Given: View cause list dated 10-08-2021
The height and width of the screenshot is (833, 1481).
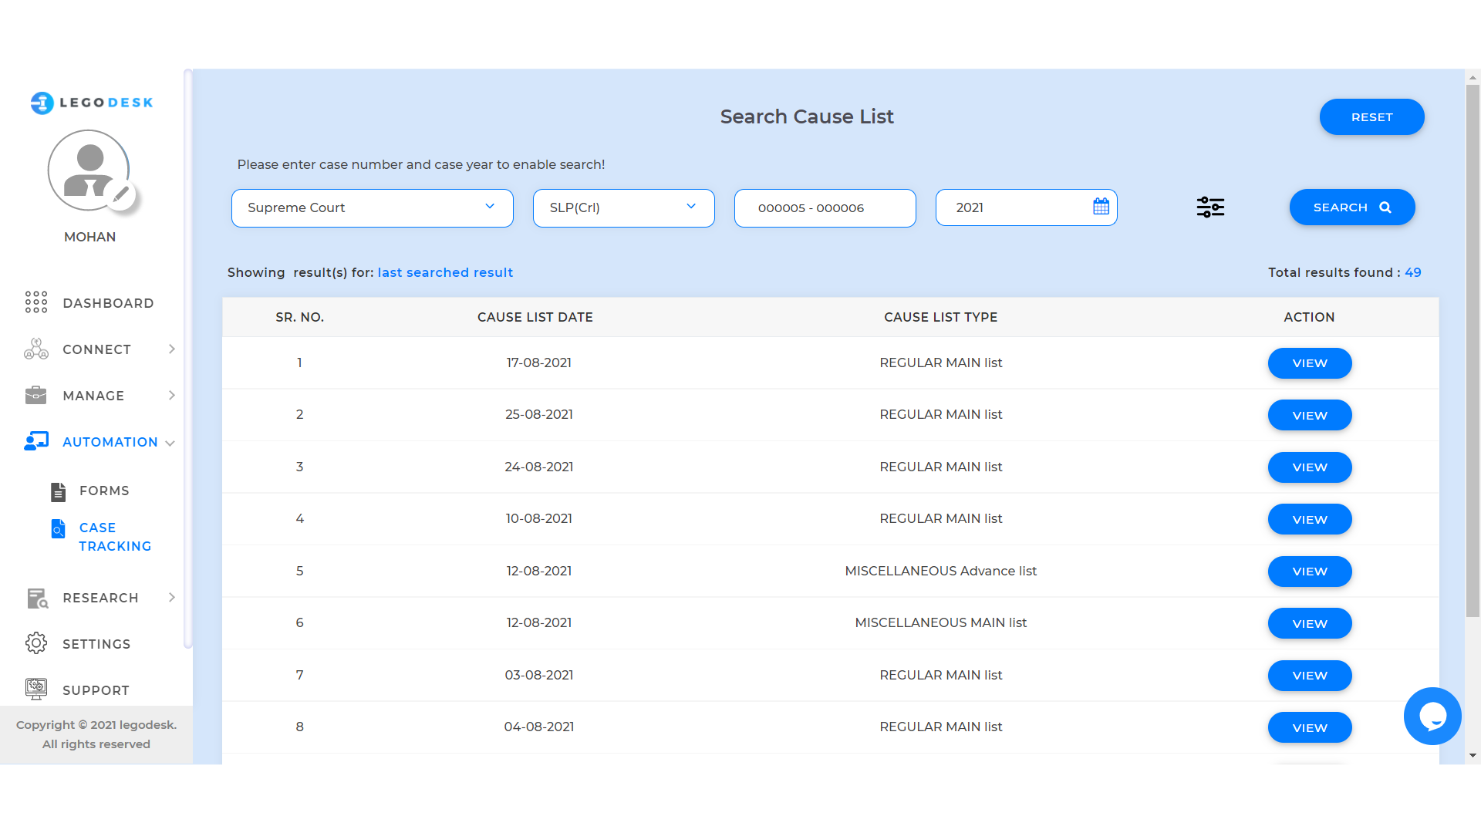Looking at the screenshot, I should [x=1310, y=519].
